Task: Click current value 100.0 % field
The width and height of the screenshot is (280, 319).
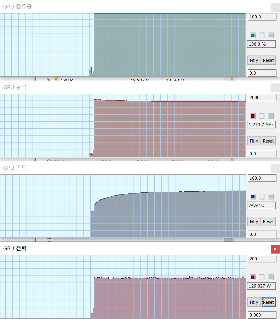Action: (262, 44)
